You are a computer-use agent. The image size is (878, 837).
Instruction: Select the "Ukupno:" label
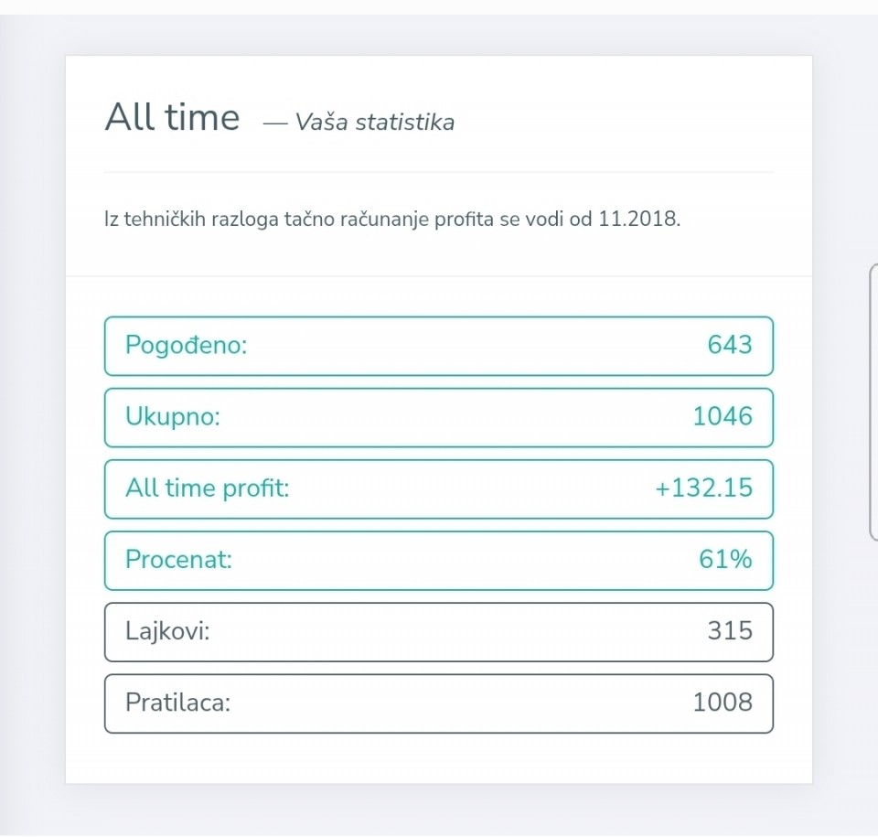pyautogui.click(x=173, y=417)
